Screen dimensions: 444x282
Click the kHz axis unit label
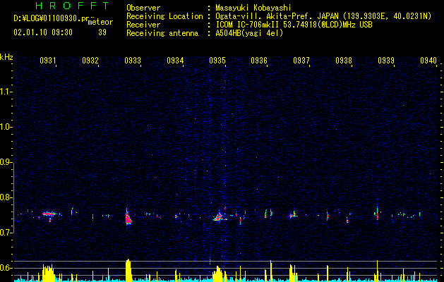click(6, 57)
